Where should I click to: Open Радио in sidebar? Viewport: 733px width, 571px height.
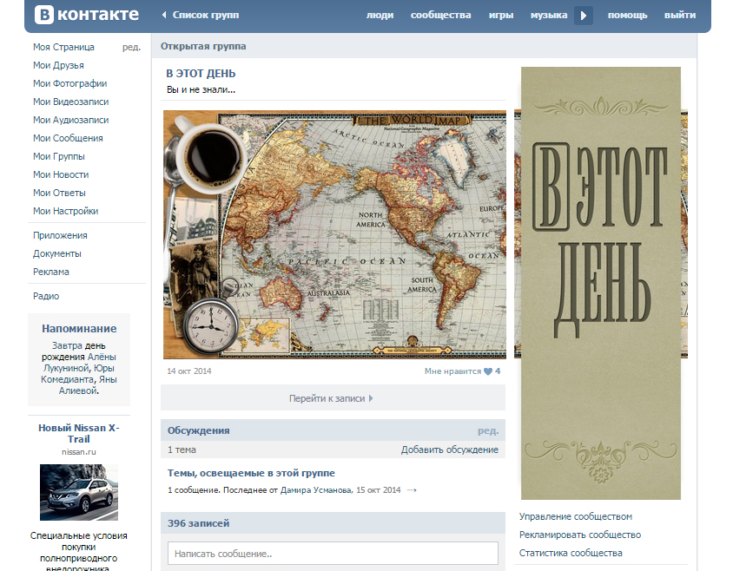(x=46, y=296)
